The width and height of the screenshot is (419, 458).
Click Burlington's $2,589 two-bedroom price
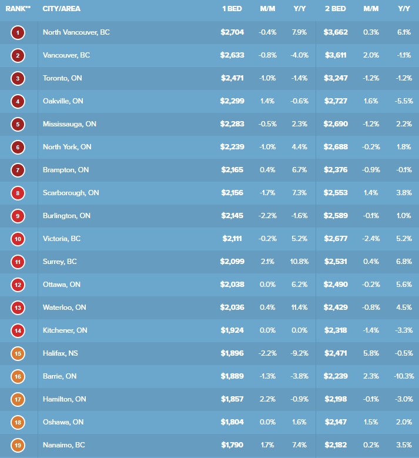(336, 216)
